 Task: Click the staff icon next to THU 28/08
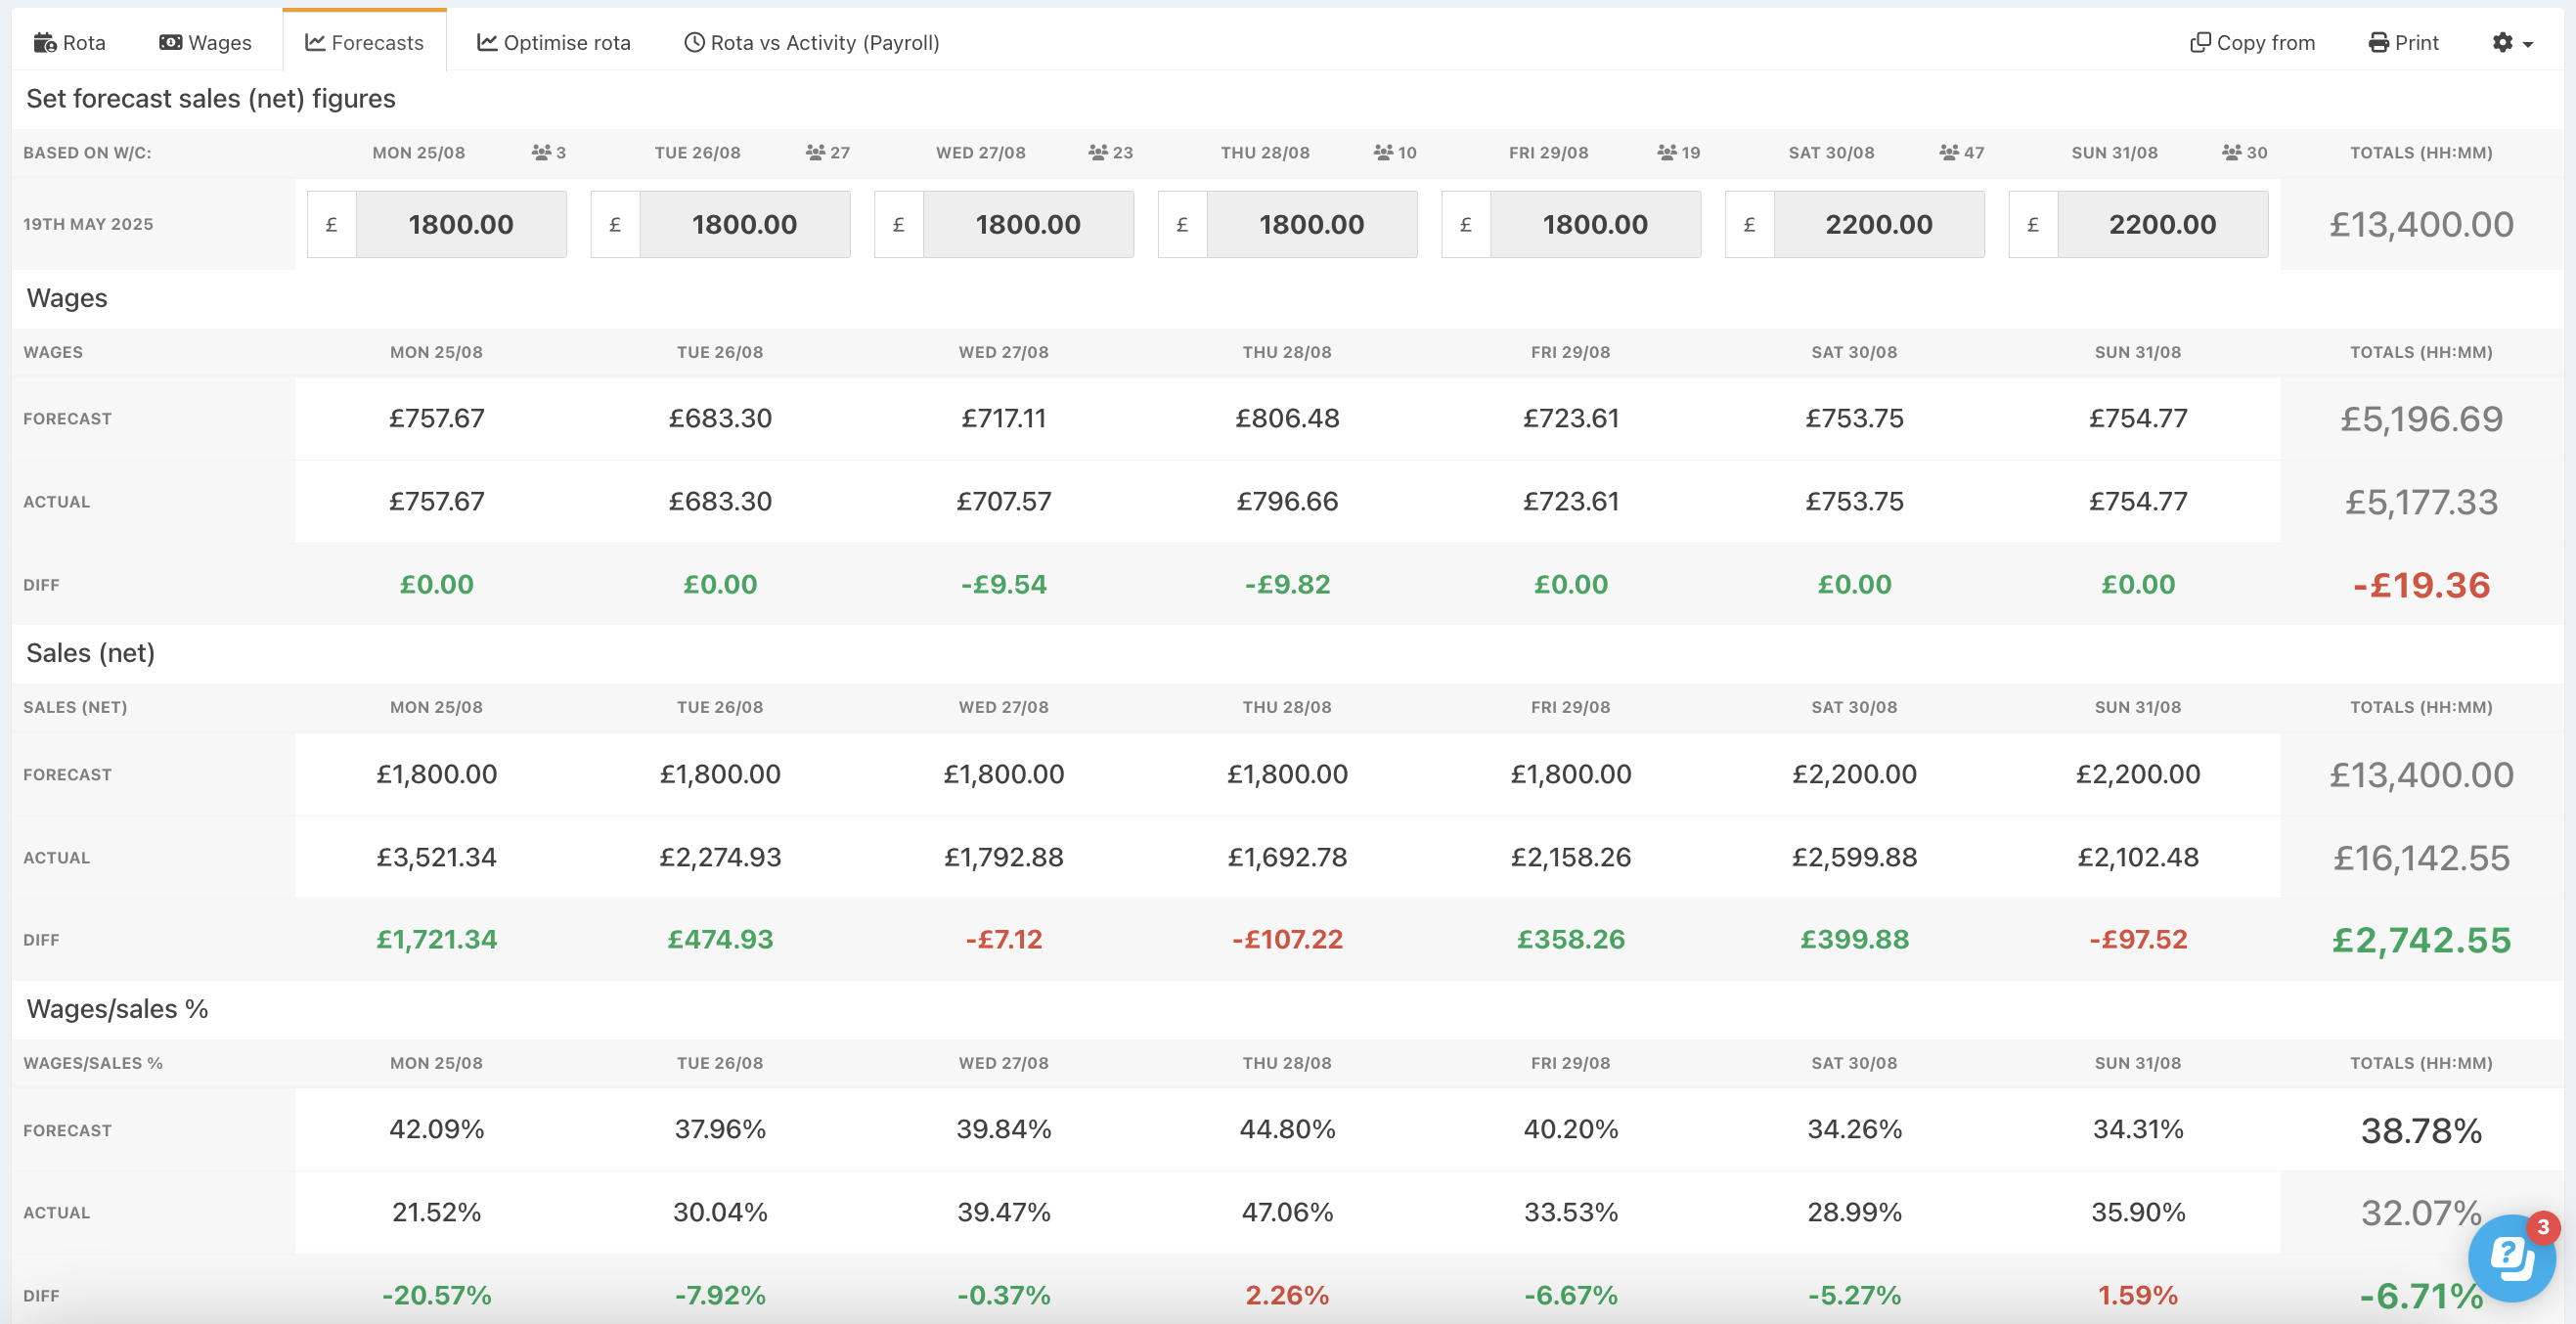coord(1383,152)
